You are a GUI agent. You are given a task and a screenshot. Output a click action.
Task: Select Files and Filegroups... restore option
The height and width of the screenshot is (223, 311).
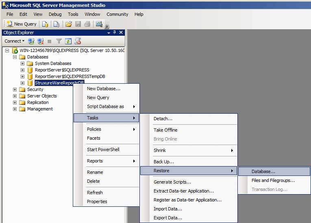tap(273, 180)
